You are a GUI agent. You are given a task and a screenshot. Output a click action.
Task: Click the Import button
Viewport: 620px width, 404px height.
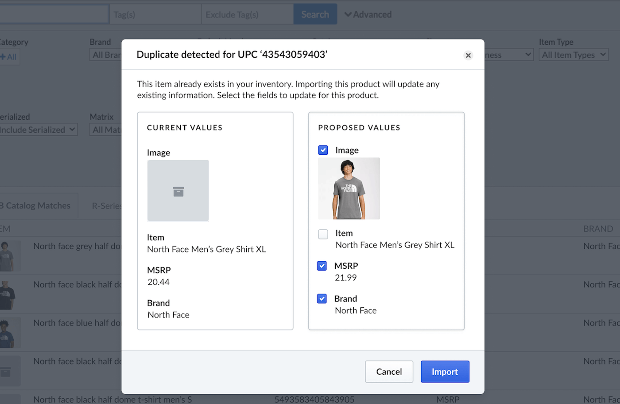click(445, 372)
